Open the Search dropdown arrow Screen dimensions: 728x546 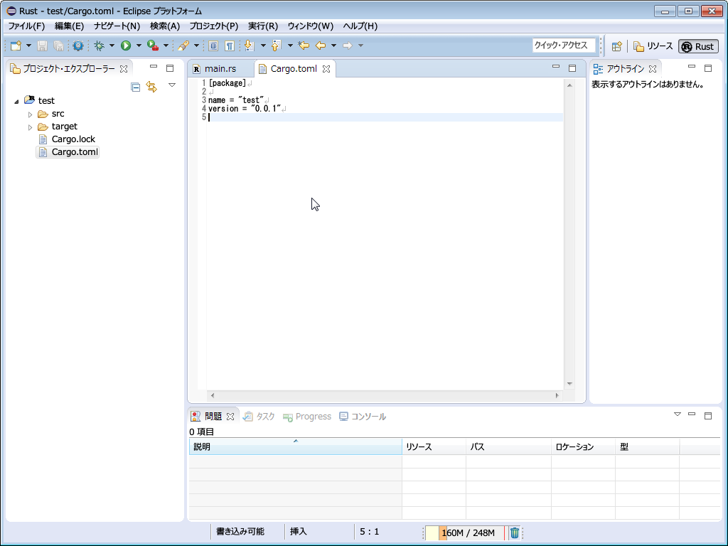pyautogui.click(x=196, y=45)
